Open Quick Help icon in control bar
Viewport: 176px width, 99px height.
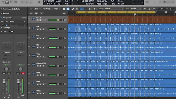pyautogui.click(x=11, y=2)
